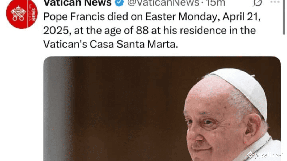Open the Vatican News red profile avatar
This screenshot has height=161, width=287.
point(22,14)
